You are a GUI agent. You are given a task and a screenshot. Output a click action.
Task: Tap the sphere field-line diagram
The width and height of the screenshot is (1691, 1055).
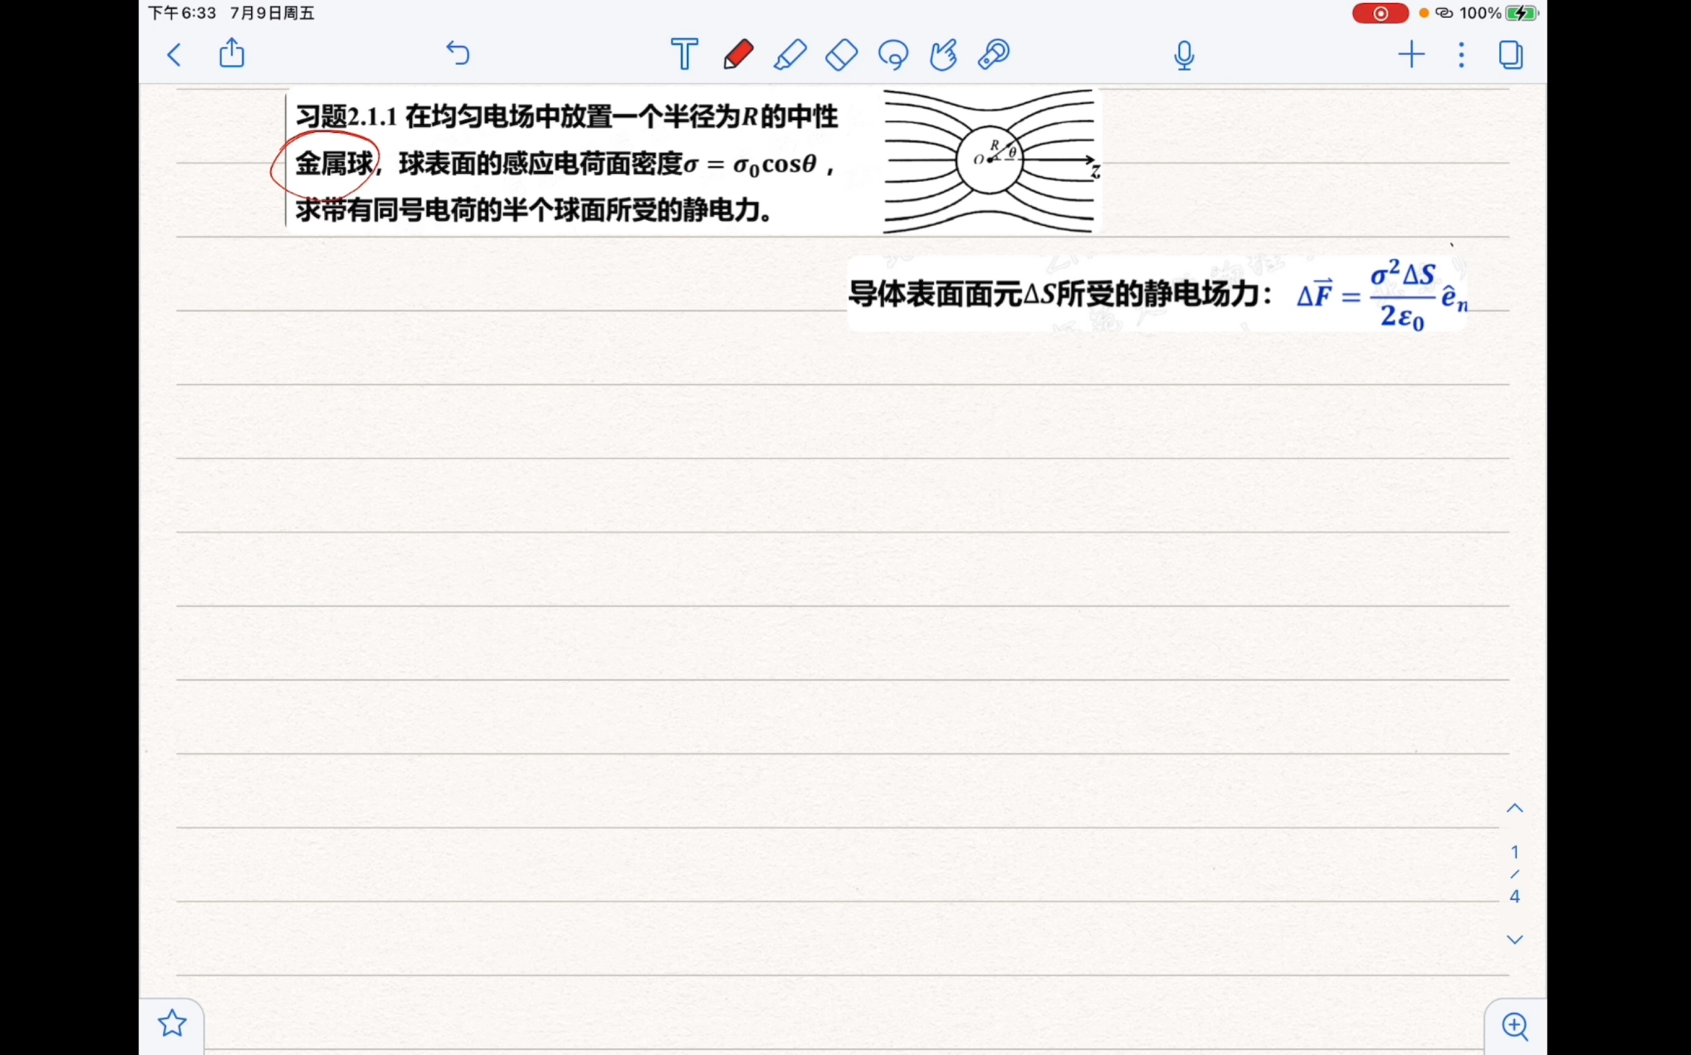[991, 161]
